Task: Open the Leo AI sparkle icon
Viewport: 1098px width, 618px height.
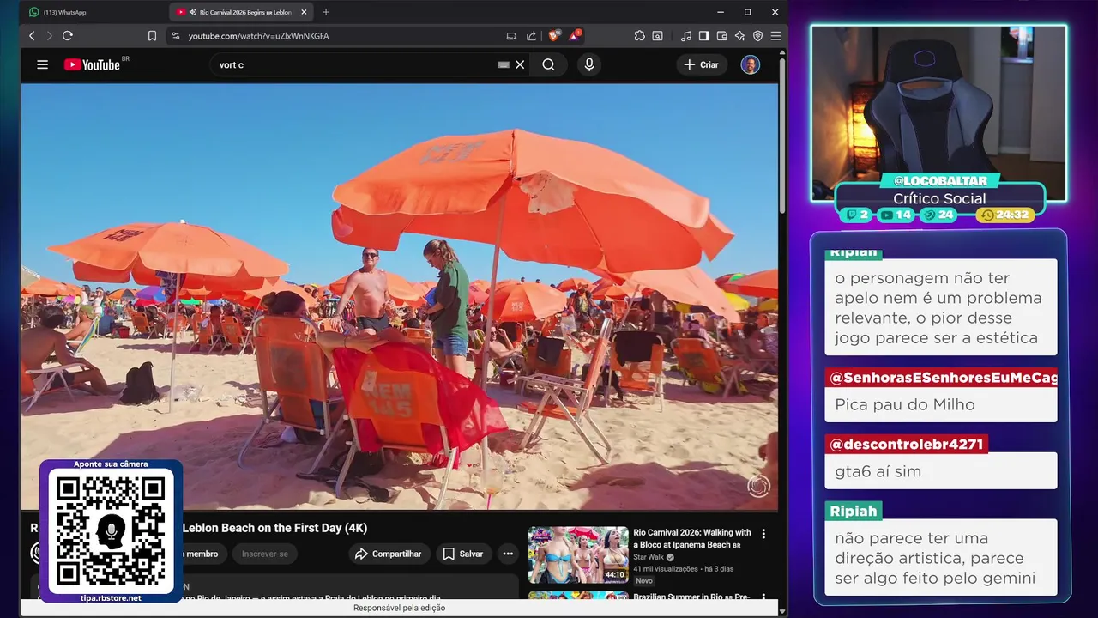Action: click(739, 36)
